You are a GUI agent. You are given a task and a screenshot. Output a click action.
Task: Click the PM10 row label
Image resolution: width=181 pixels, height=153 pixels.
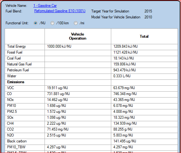(12, 106)
